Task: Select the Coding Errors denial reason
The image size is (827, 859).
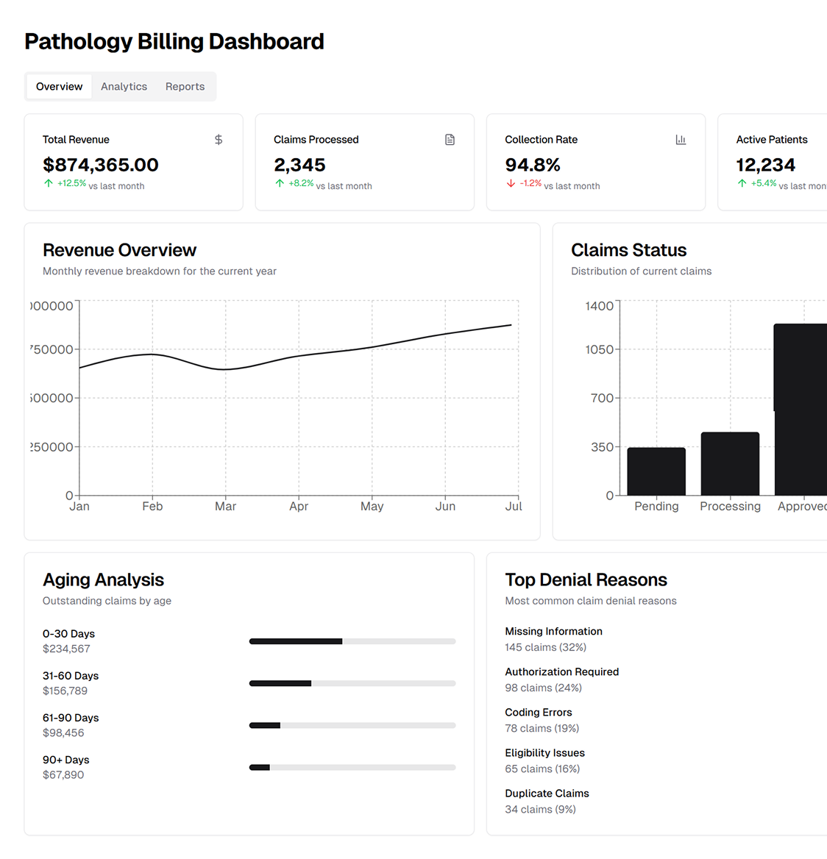Action: 538,713
